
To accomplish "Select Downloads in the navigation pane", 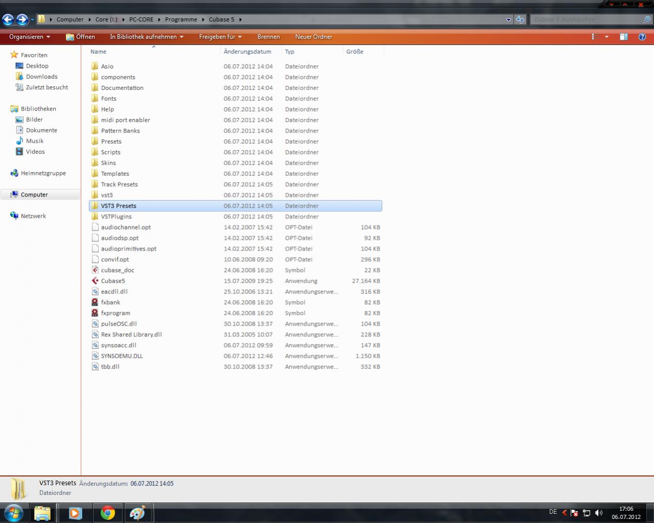I will 42,77.
